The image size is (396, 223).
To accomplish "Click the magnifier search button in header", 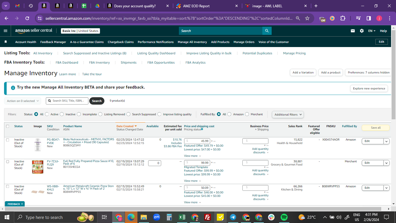I will 267,31.
